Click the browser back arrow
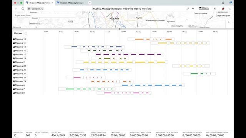 coord(16,9)
